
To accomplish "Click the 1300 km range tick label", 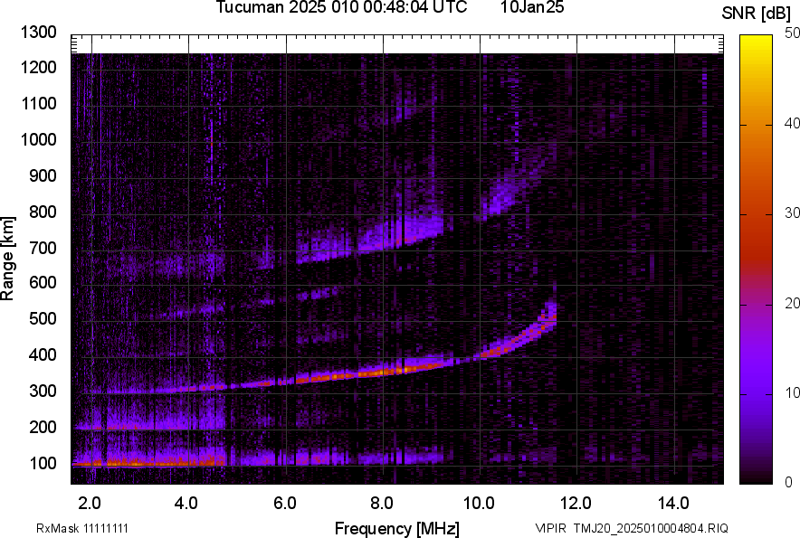I will 39,33.
